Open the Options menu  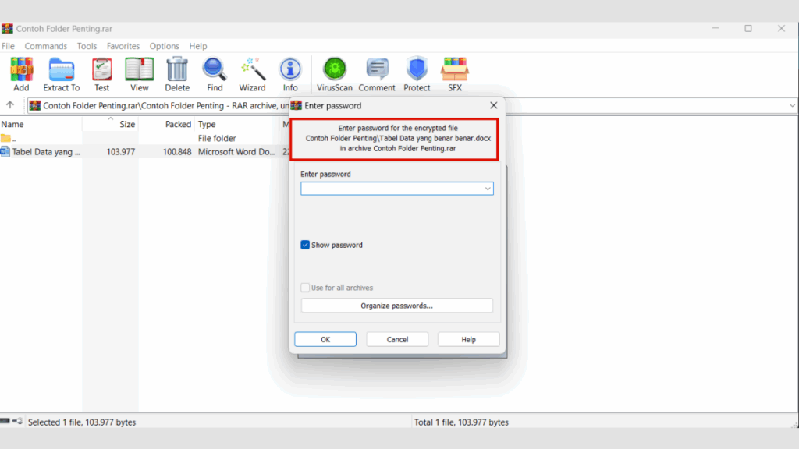click(164, 46)
